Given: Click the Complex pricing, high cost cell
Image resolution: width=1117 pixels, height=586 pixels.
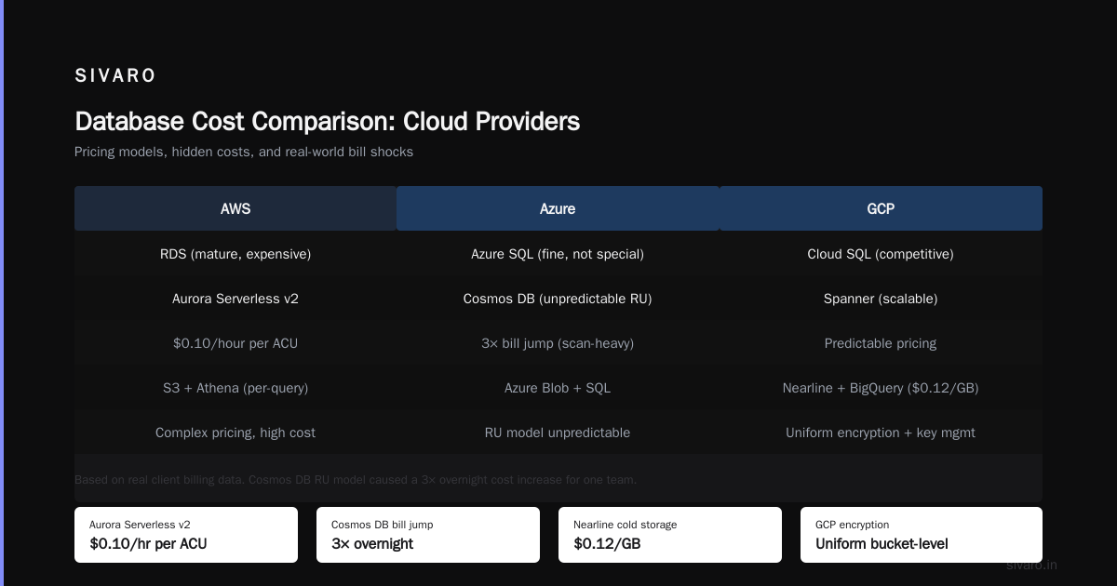Looking at the screenshot, I should 236,433.
